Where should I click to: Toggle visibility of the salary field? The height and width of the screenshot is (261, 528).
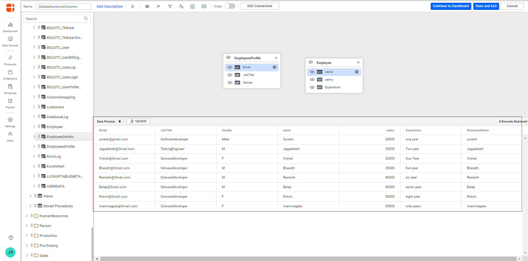[312, 80]
